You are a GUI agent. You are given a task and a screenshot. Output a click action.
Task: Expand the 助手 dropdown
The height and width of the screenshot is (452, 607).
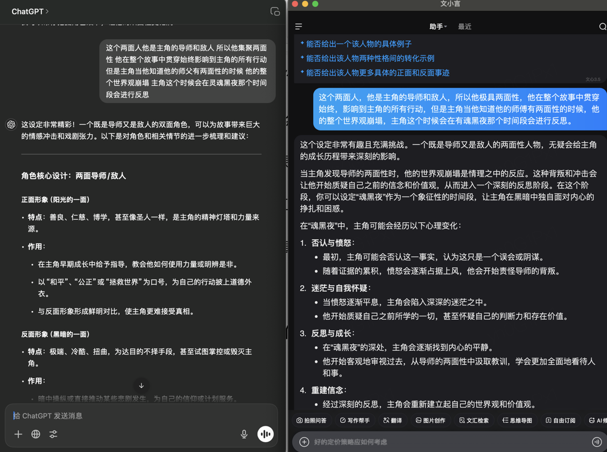click(x=438, y=26)
